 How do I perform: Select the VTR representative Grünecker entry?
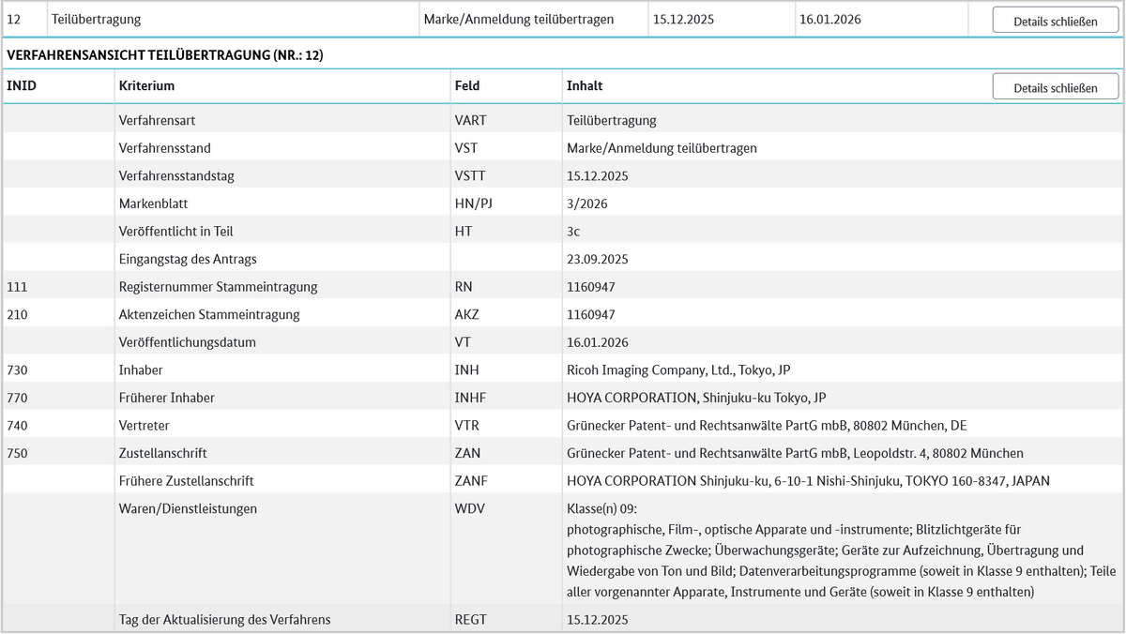pyautogui.click(x=767, y=425)
